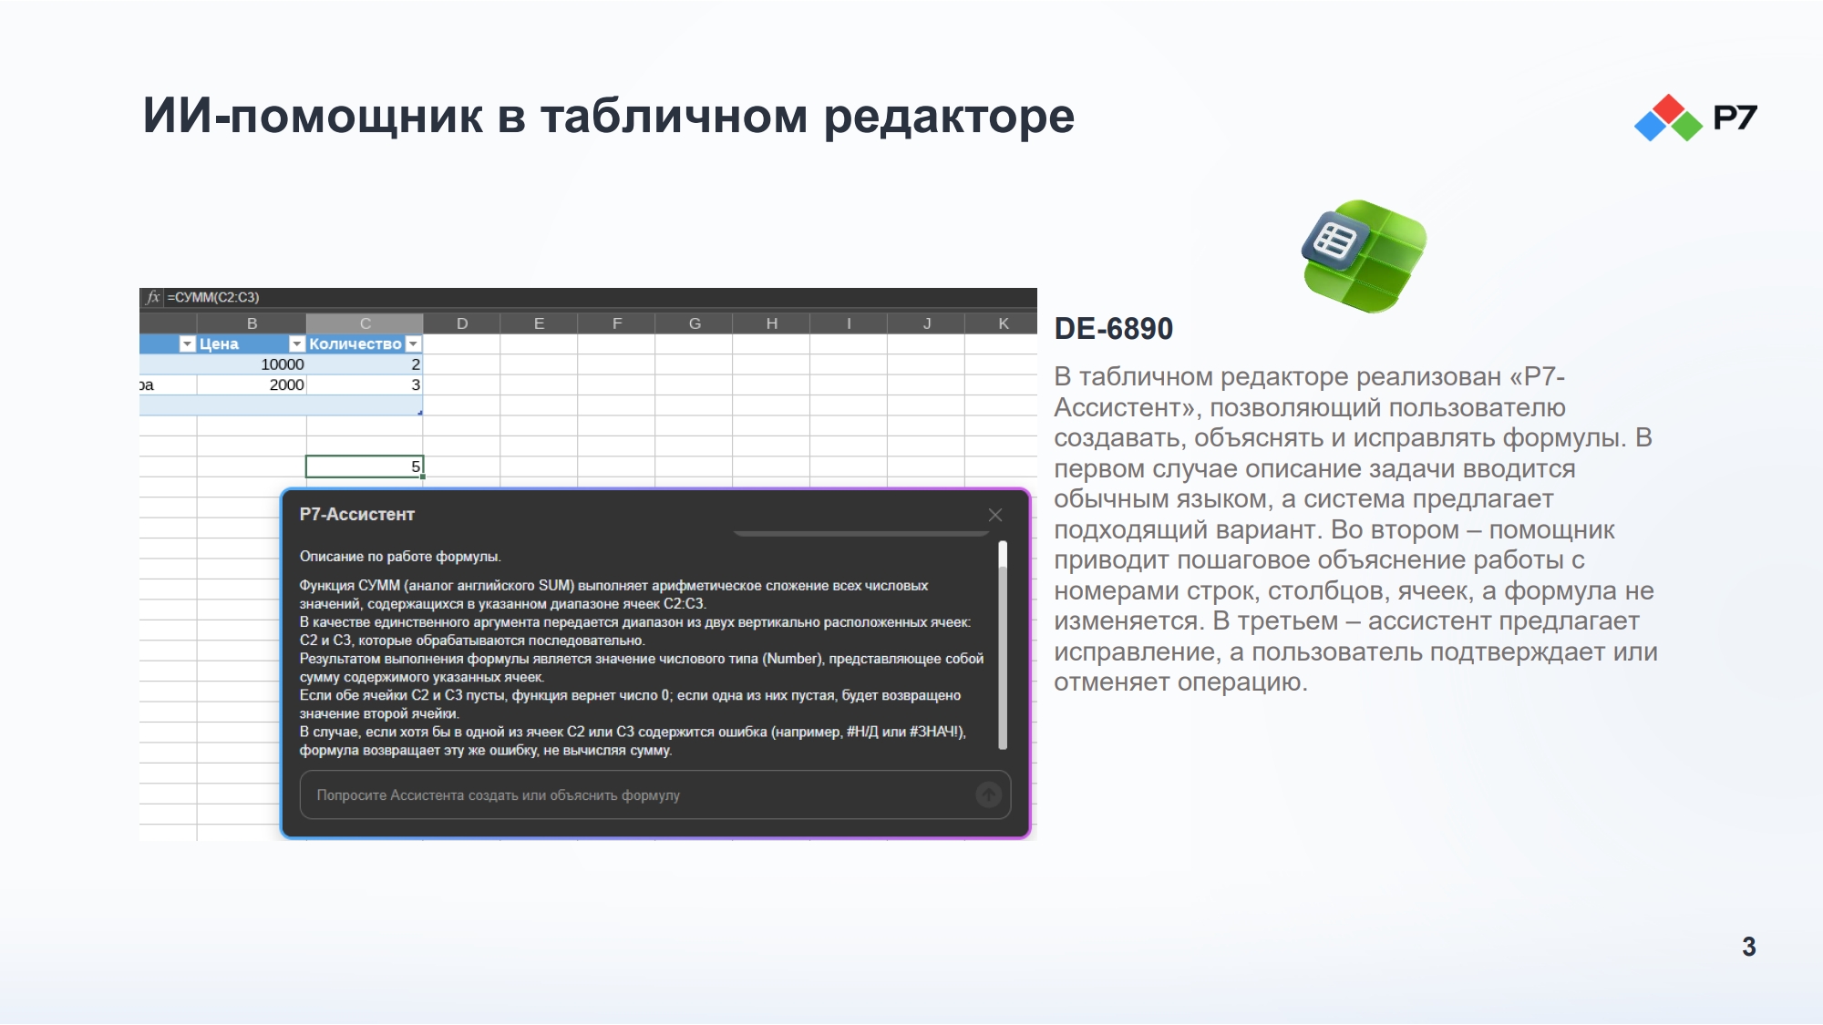Screen dimensions: 1823x1025
Task: Click the selected cell's fill handle
Action: click(423, 477)
